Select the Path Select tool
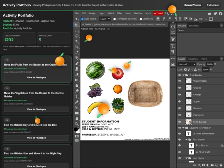The height and width of the screenshot is (168, 224). 77,107
